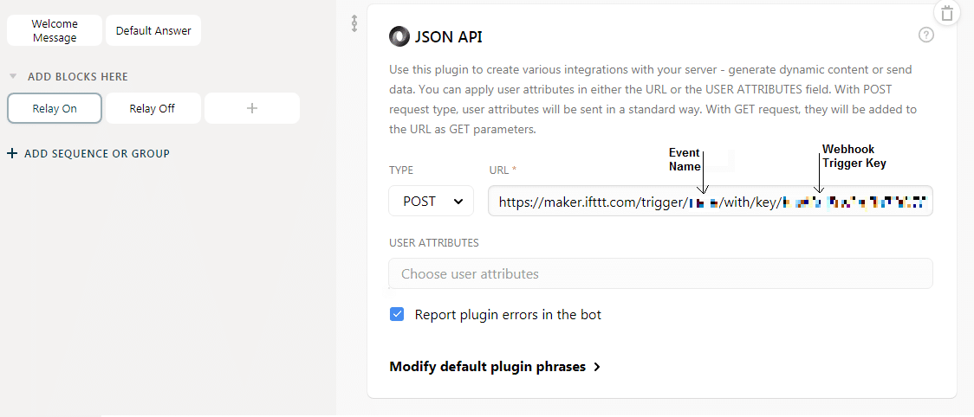
Task: Click the Event Name annotation label
Action: (684, 159)
